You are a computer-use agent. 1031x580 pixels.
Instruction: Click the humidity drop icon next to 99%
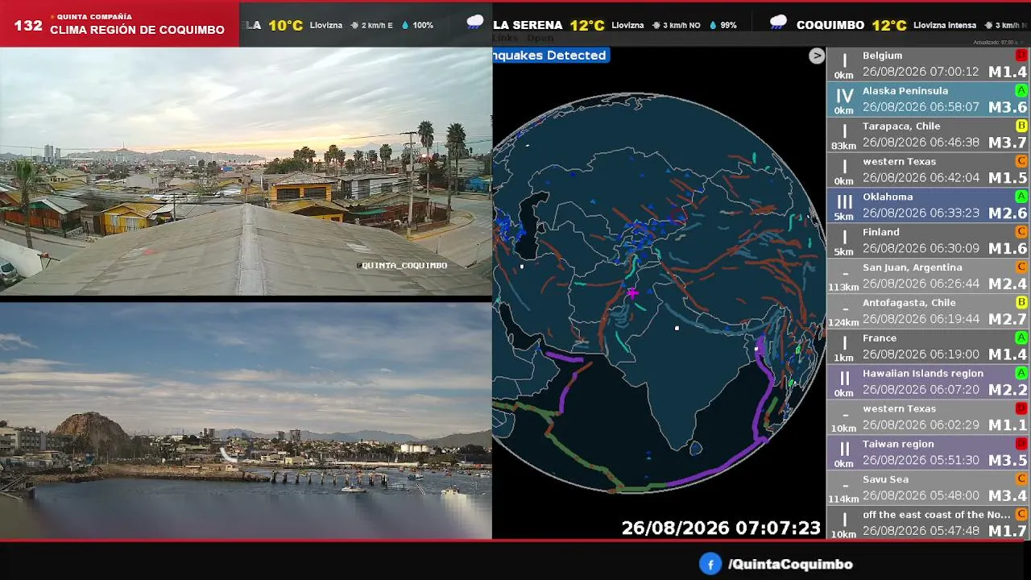[713, 26]
